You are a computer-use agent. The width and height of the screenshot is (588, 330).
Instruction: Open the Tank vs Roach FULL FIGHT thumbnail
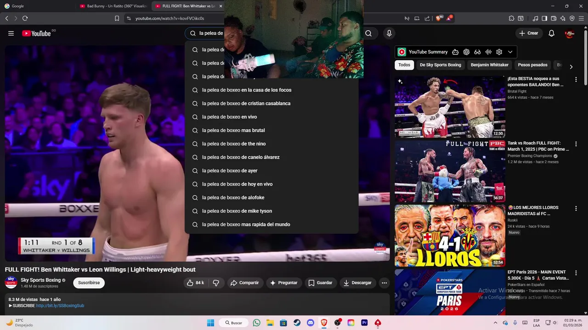click(450, 171)
